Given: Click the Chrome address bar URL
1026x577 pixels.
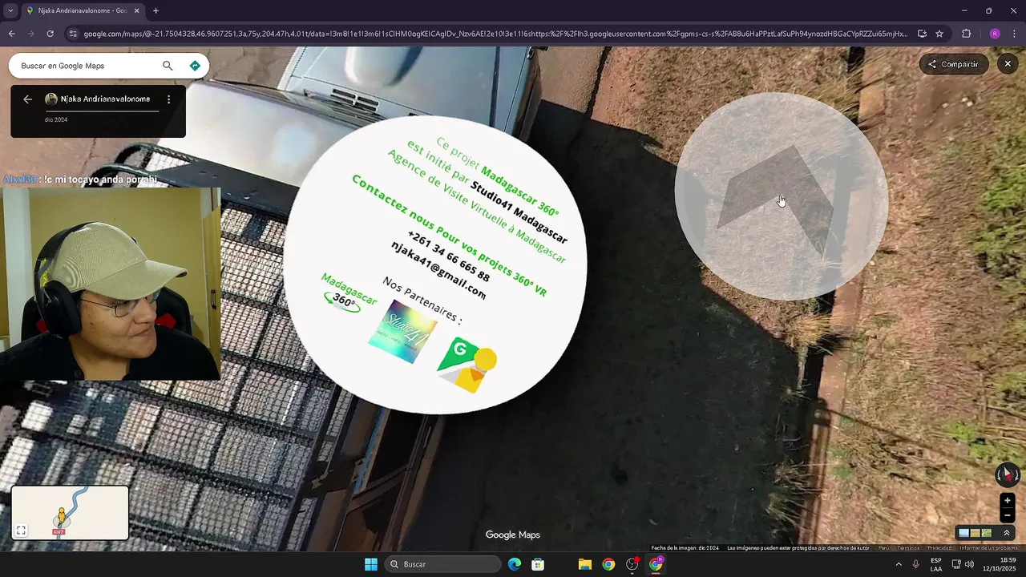Looking at the screenshot, I should pyautogui.click(x=495, y=34).
